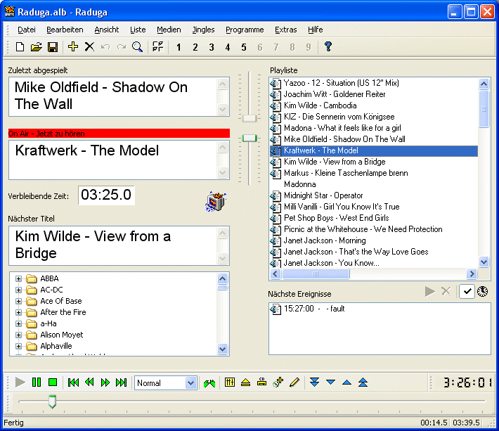Click the clock schedule icon in events
The height and width of the screenshot is (431, 499).
(482, 291)
